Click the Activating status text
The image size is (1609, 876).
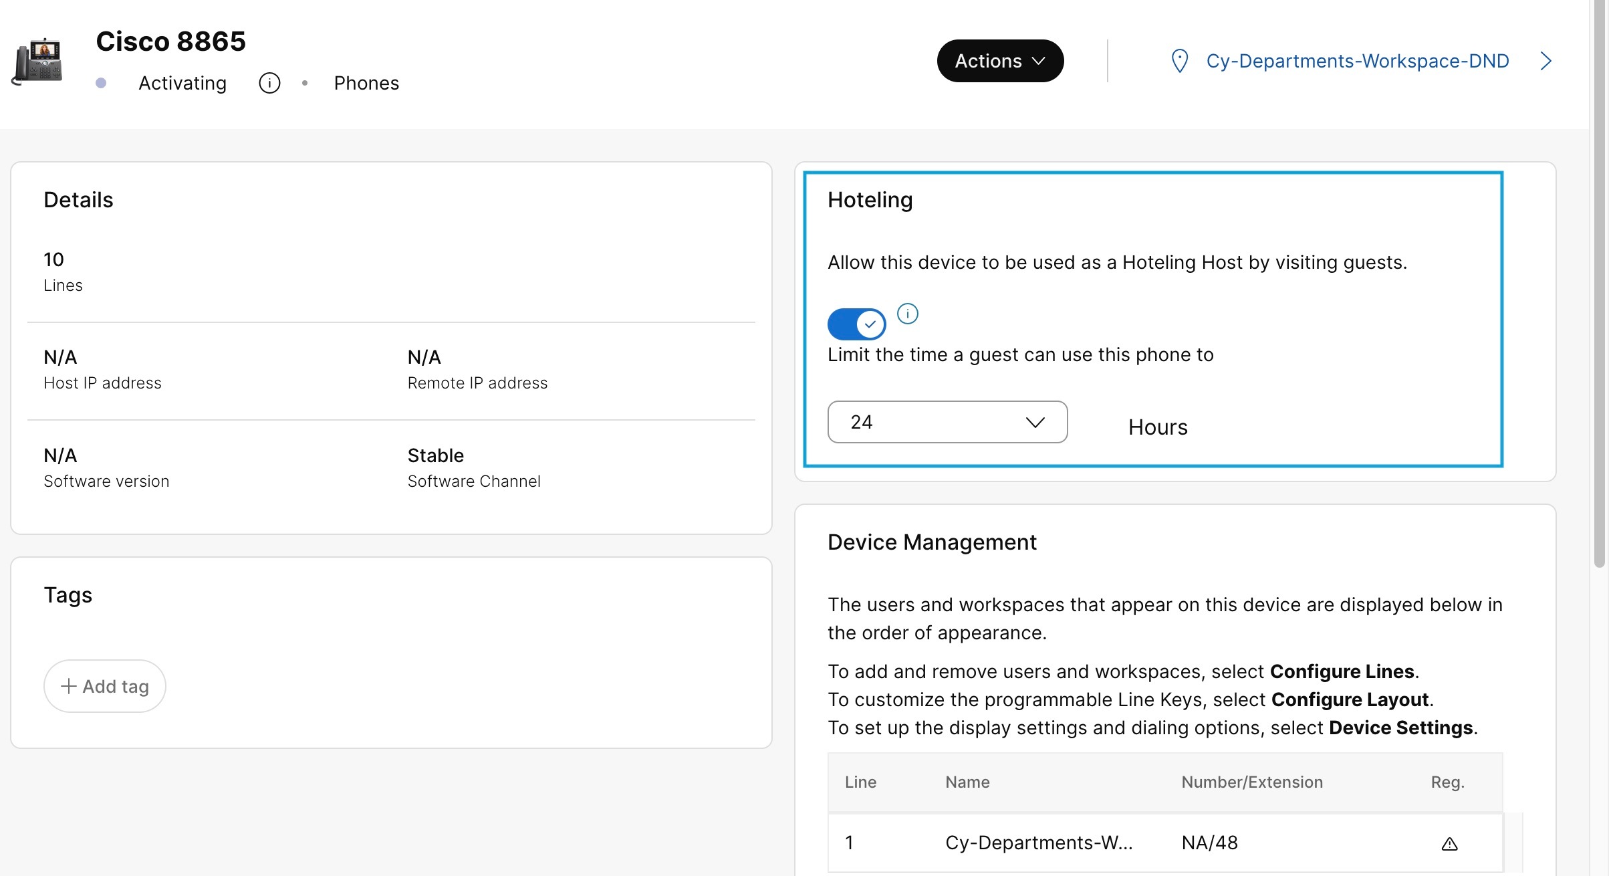tap(182, 83)
